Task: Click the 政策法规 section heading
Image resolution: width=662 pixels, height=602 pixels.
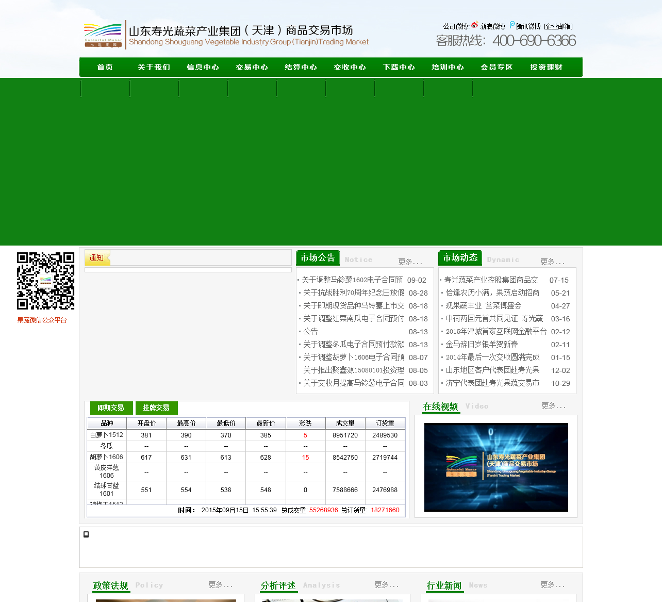Action: (111, 586)
